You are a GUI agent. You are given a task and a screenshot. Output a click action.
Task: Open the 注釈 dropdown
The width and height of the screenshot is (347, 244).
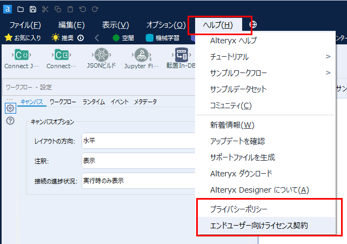point(138,161)
